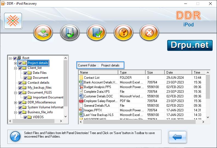Sort file list by Time column
The width and height of the screenshot is (217, 148).
tap(199, 72)
